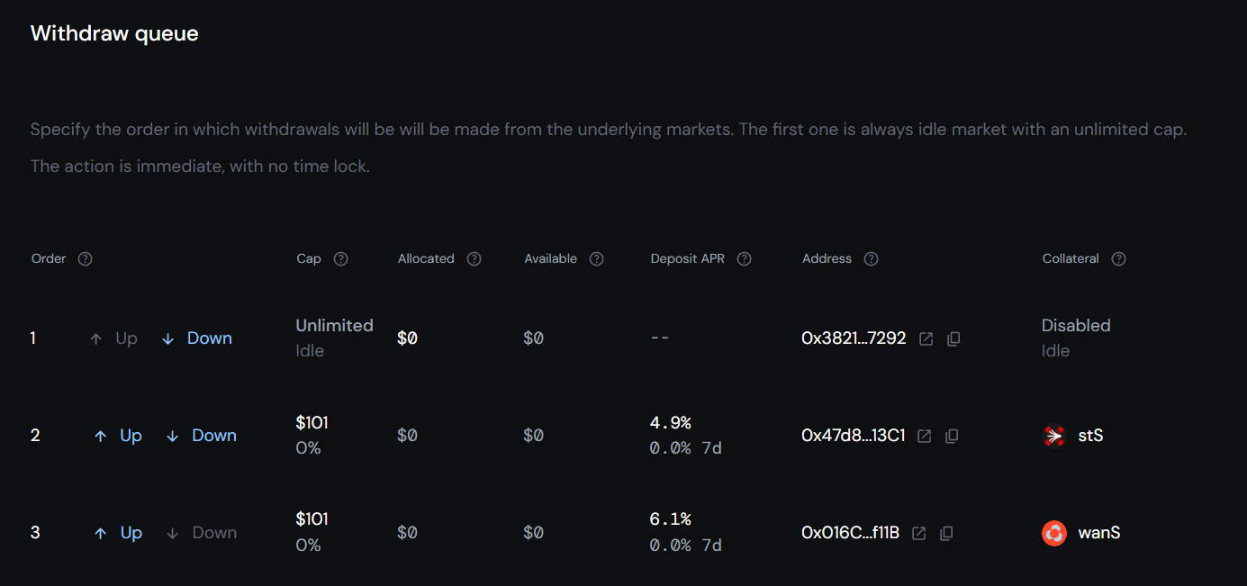This screenshot has height=586, width=1247.
Task: Open 0x47d8...13C1 in block explorer
Action: click(x=924, y=436)
